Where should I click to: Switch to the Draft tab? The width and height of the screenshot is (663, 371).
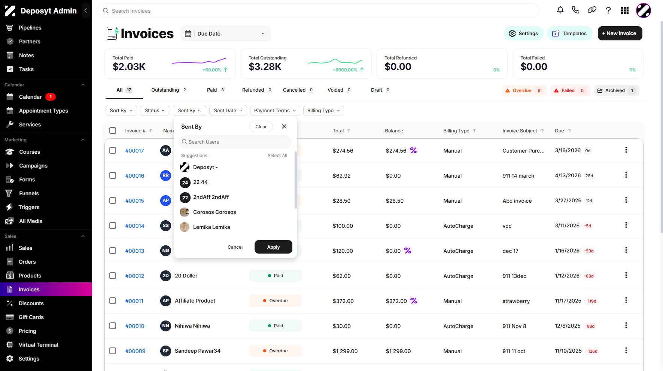(x=380, y=90)
